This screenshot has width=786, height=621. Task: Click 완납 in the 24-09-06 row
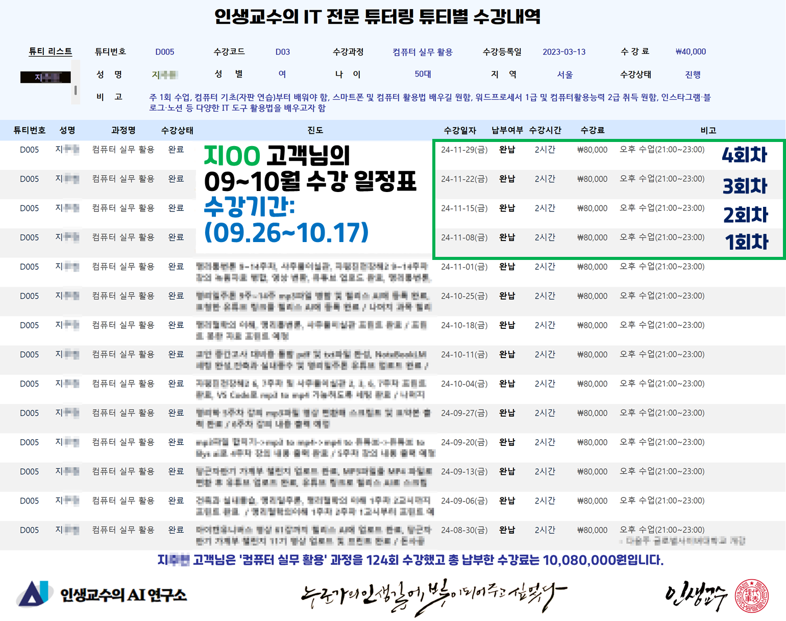coord(507,501)
